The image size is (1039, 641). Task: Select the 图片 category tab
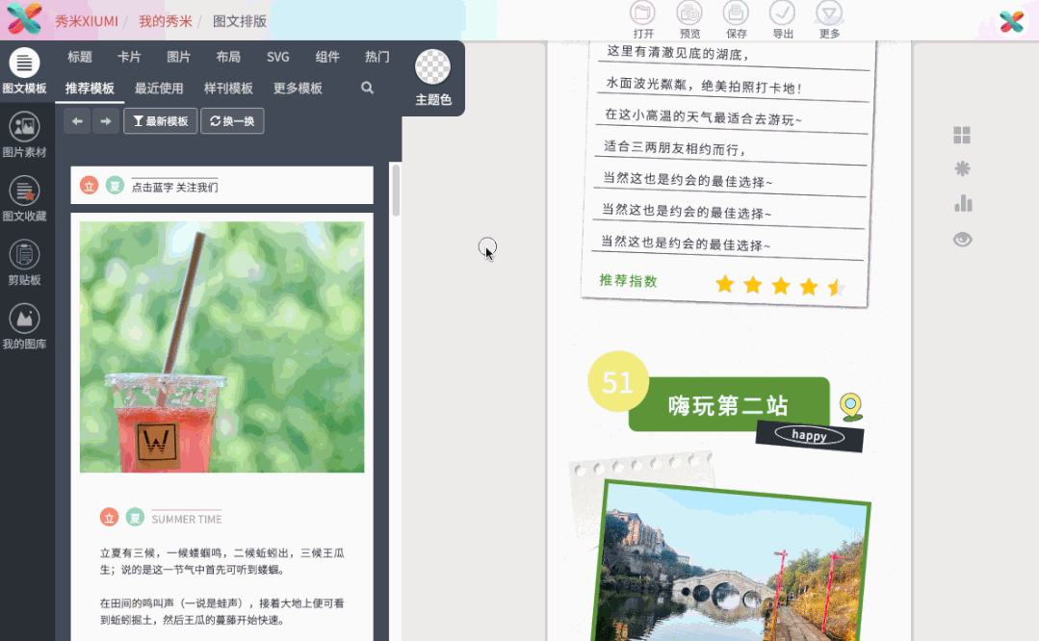(x=178, y=57)
